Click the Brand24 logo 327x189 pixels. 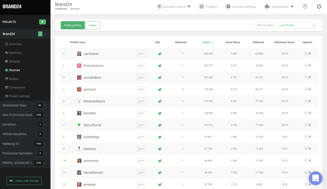[x=12, y=7]
